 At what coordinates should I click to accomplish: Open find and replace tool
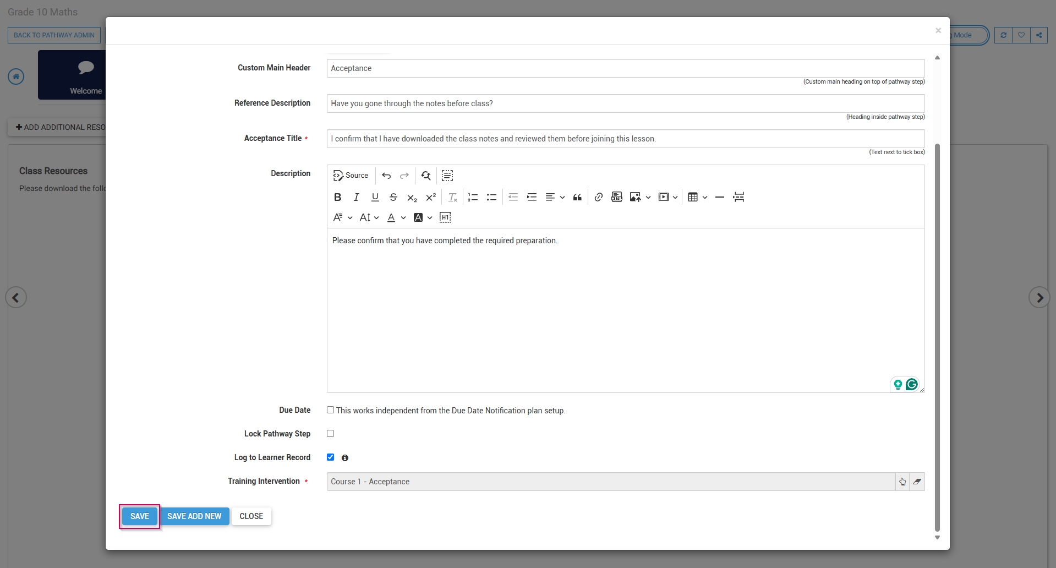coord(426,176)
